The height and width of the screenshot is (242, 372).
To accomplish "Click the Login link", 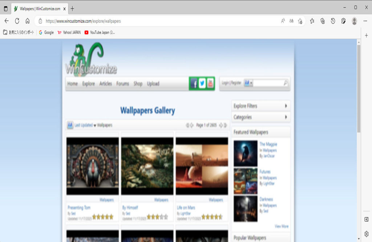I will point(225,83).
